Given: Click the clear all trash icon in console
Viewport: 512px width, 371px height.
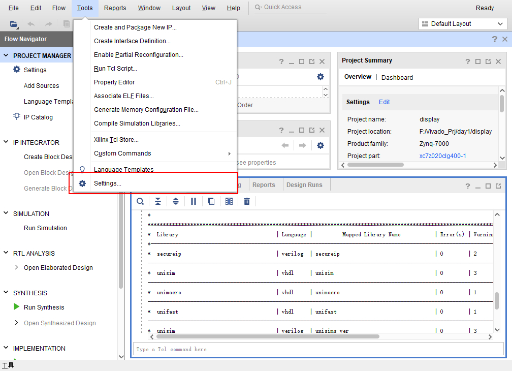Looking at the screenshot, I should tap(247, 201).
